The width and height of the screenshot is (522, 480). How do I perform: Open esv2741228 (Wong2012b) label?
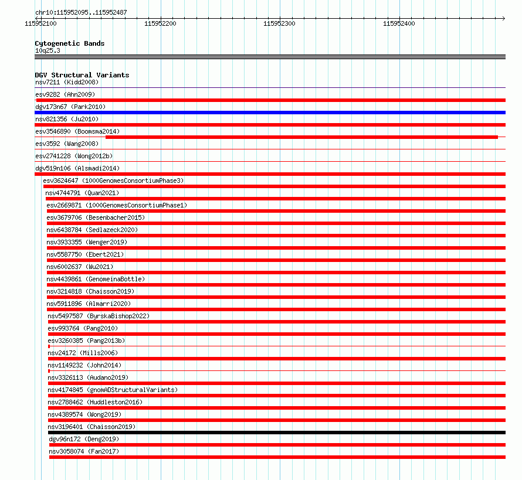click(x=74, y=156)
